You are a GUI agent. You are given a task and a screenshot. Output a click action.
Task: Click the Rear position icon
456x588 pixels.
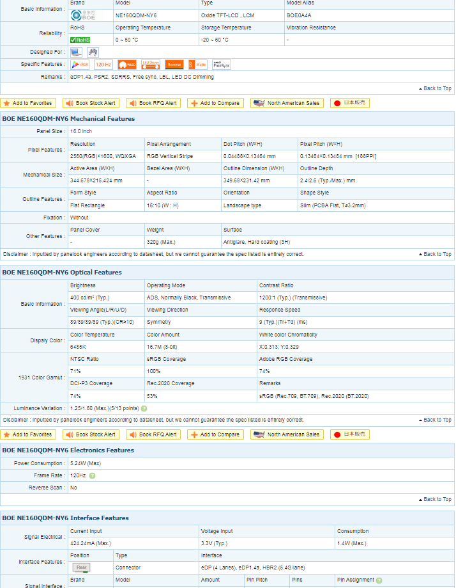click(81, 568)
